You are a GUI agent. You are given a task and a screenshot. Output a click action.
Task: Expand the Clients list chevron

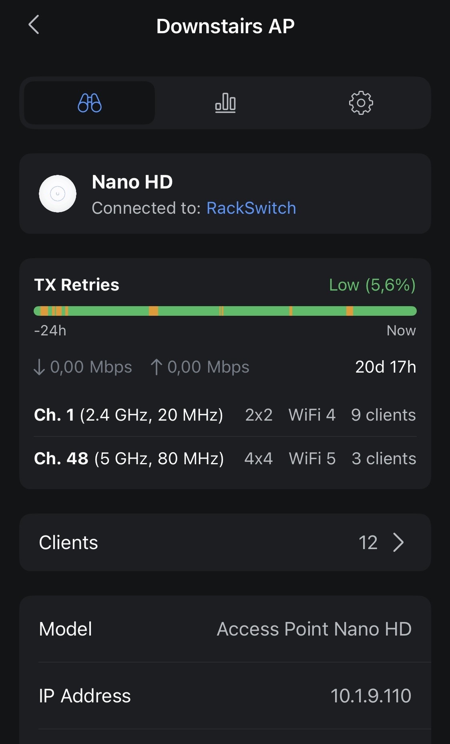398,542
